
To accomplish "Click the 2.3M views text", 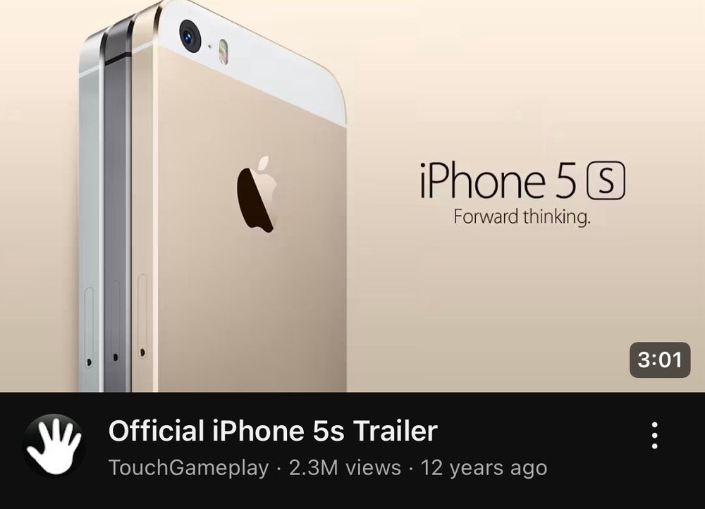I will click(x=345, y=467).
